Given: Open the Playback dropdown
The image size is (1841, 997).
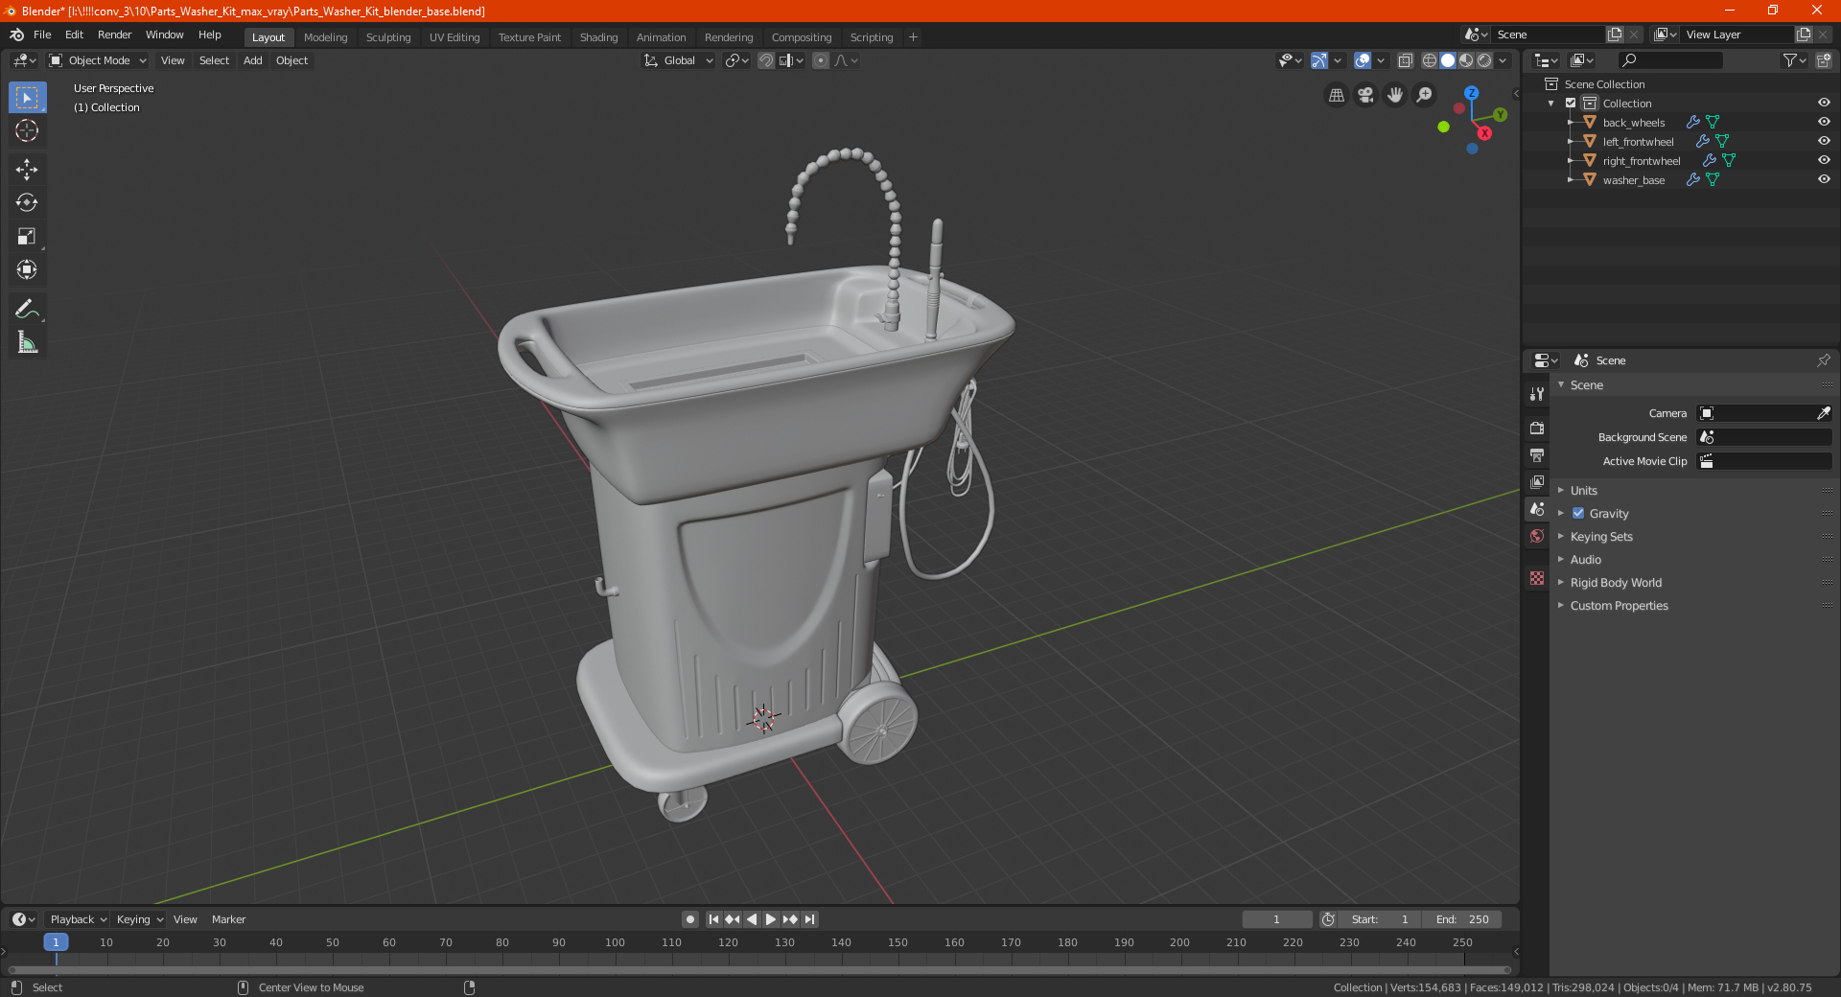Looking at the screenshot, I should click(78, 919).
